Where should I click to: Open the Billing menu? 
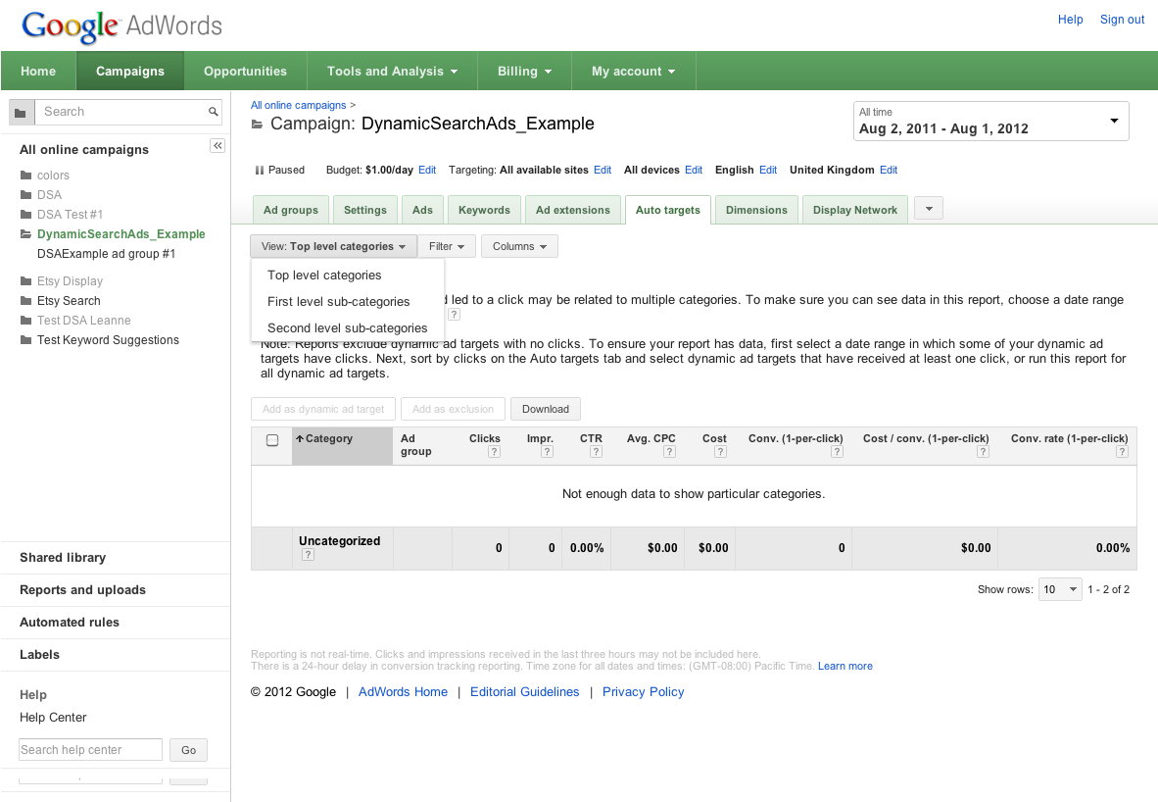coord(524,71)
